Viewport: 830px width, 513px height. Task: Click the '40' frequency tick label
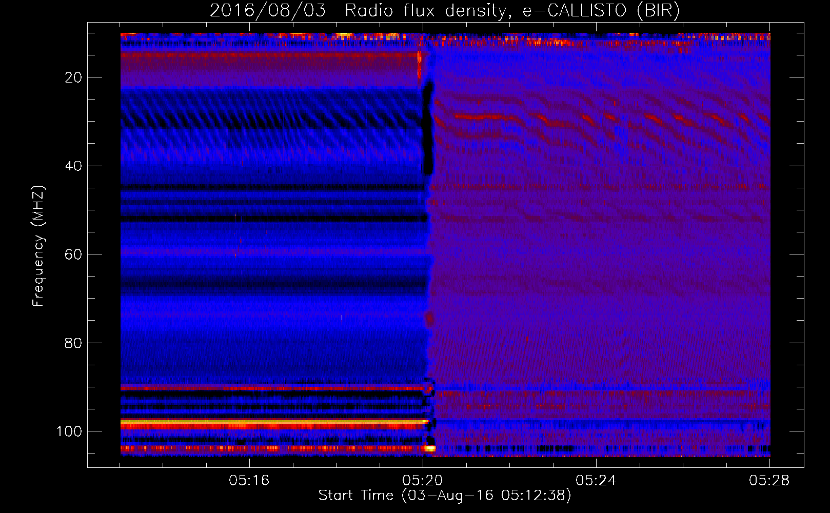[x=73, y=166]
